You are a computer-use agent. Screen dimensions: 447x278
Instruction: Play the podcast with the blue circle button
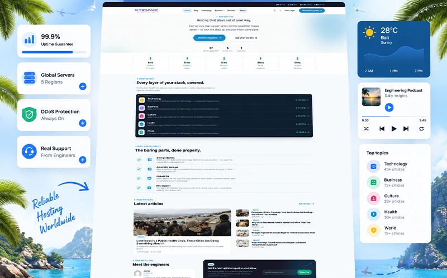tap(389, 108)
